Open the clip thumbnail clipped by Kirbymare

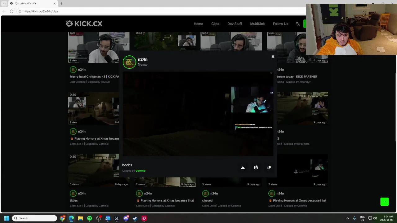point(302,108)
